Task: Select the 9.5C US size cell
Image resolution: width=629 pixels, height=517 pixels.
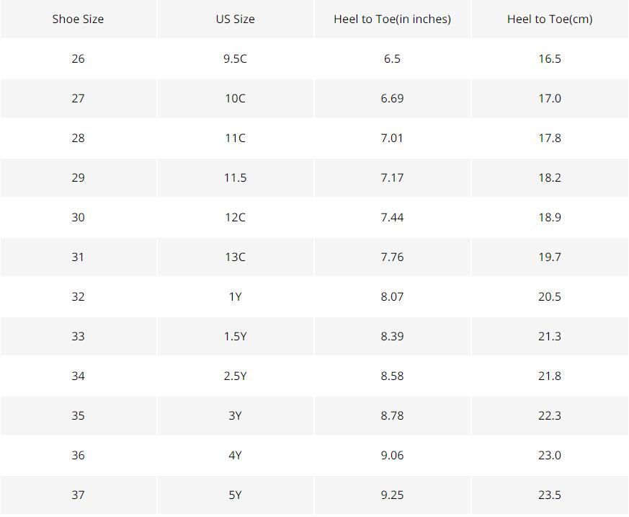Action: click(x=236, y=58)
